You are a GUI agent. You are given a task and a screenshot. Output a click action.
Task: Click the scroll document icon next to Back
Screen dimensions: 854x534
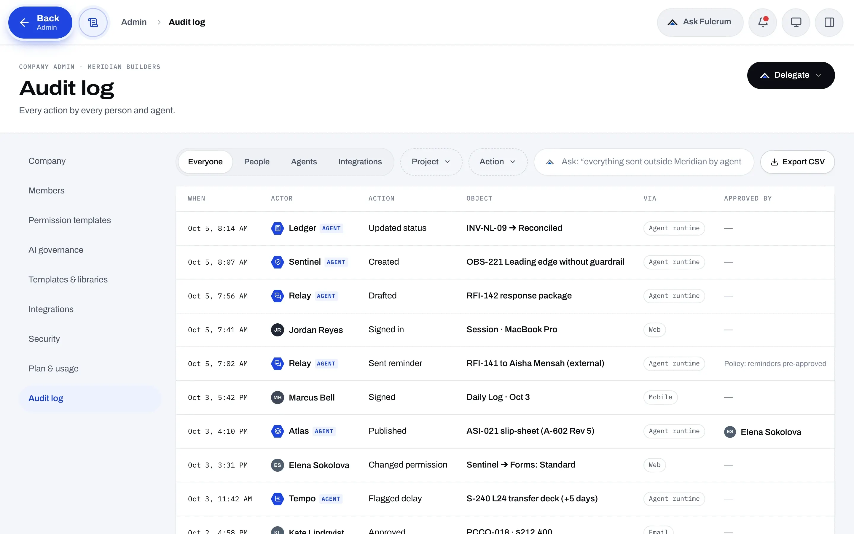tap(93, 23)
